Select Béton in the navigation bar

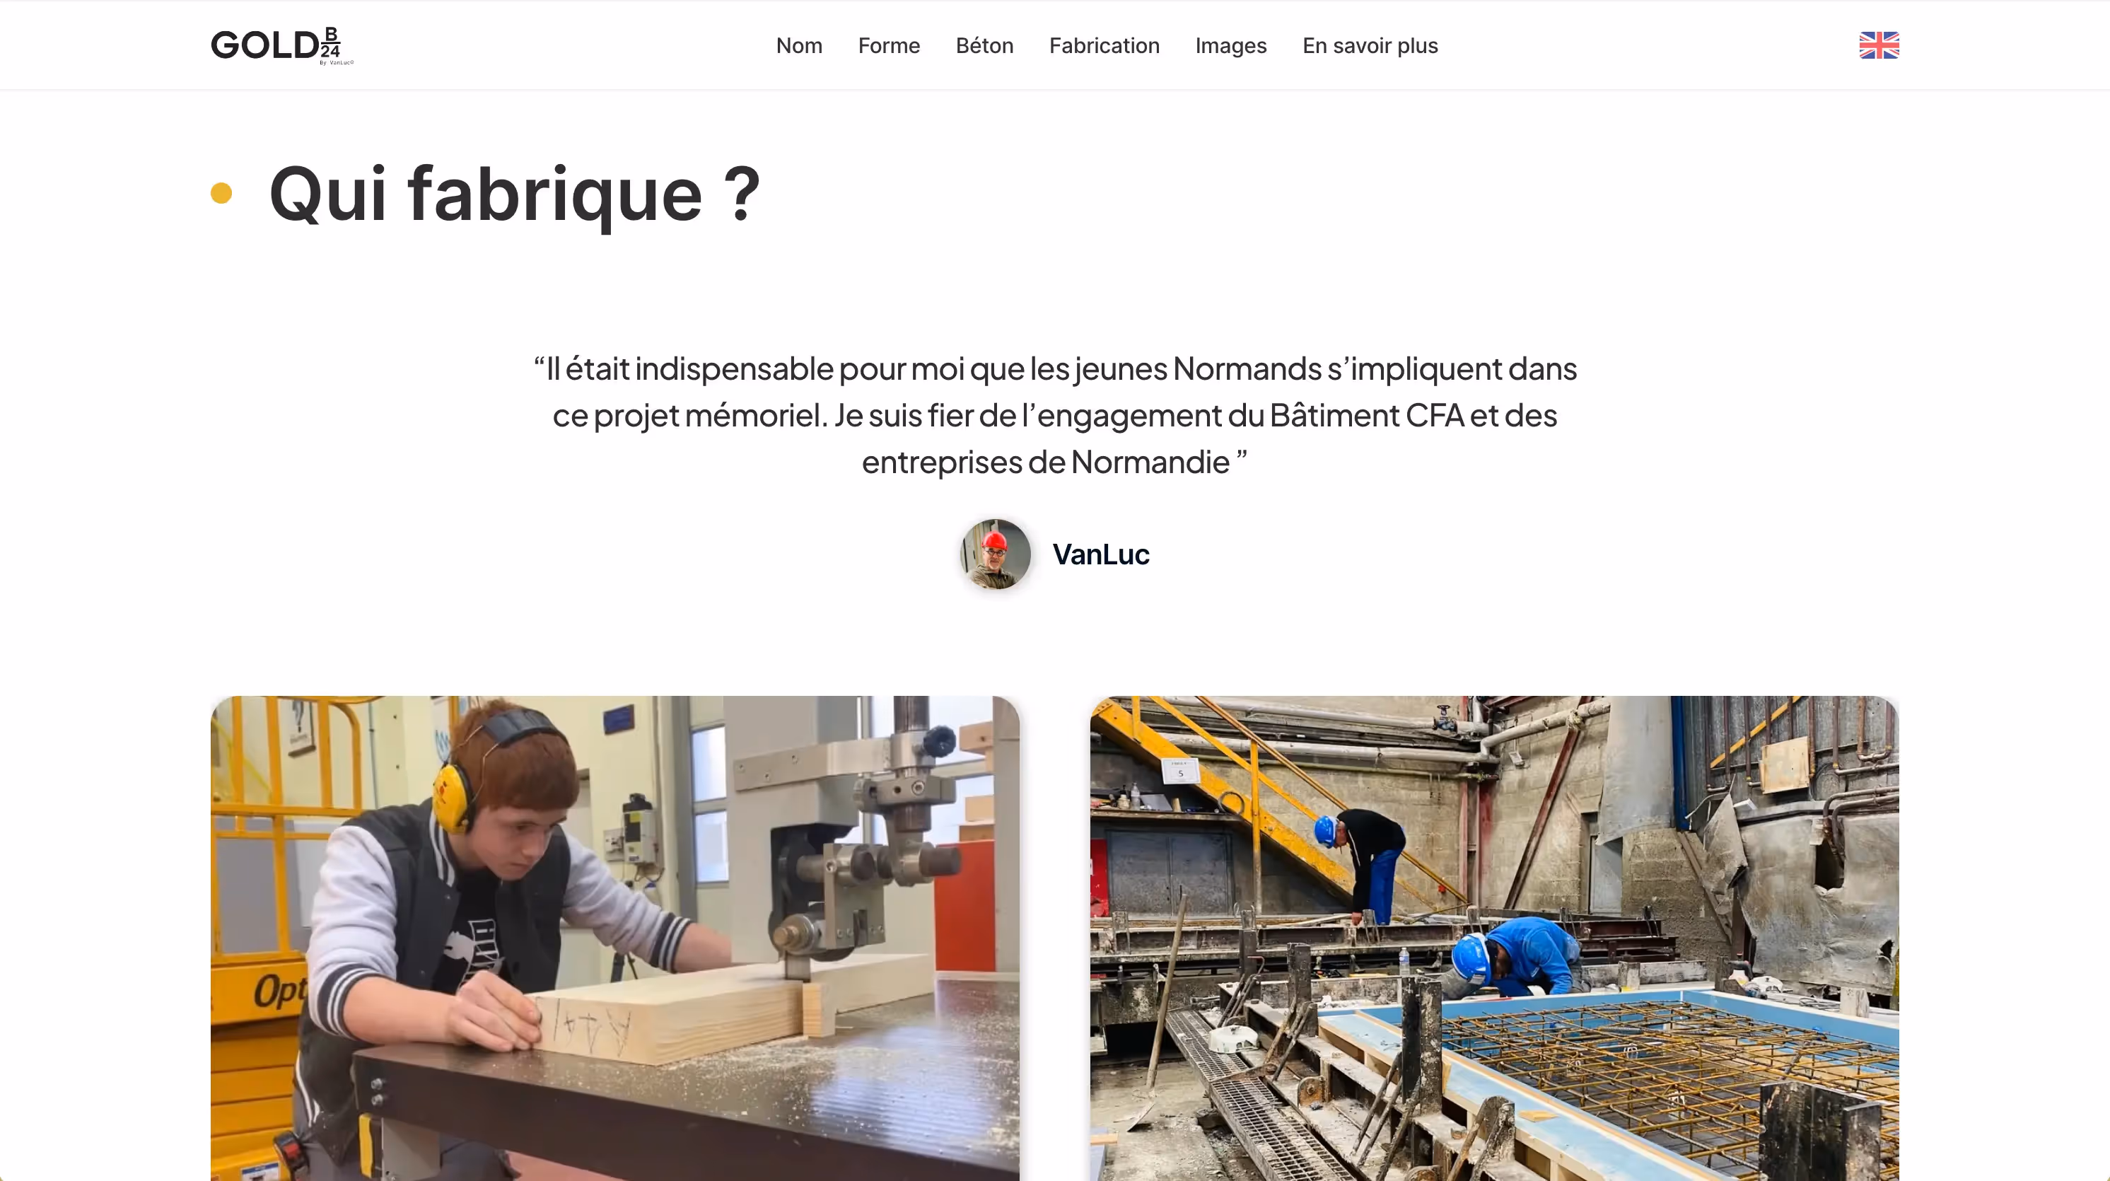[984, 46]
